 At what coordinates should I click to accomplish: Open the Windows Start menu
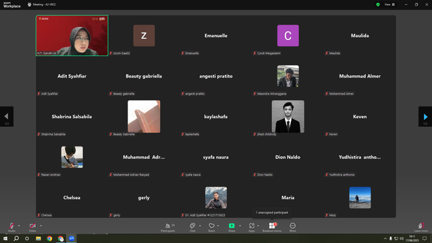[x=5, y=238]
